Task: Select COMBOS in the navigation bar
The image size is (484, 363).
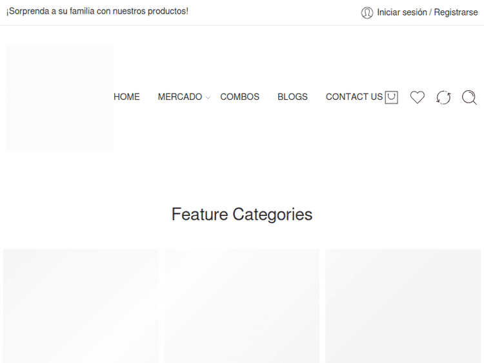Action: click(x=239, y=97)
